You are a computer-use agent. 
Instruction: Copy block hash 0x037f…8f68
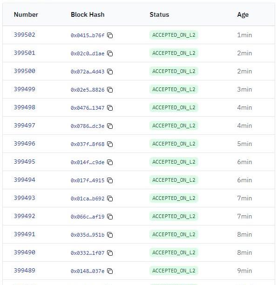coord(110,144)
